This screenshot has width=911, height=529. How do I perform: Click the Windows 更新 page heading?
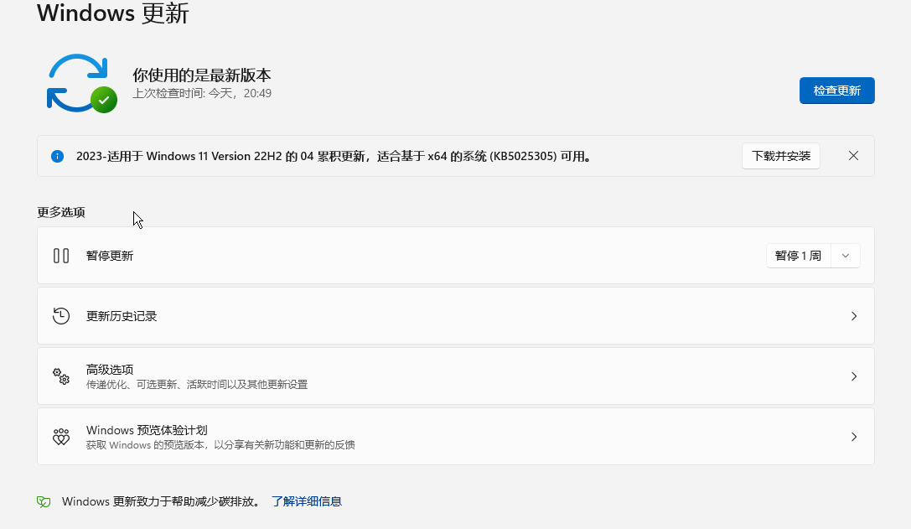[x=111, y=13]
